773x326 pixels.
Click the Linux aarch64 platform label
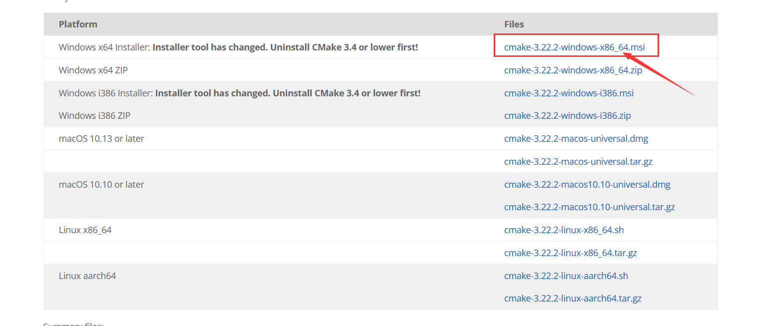[87, 276]
